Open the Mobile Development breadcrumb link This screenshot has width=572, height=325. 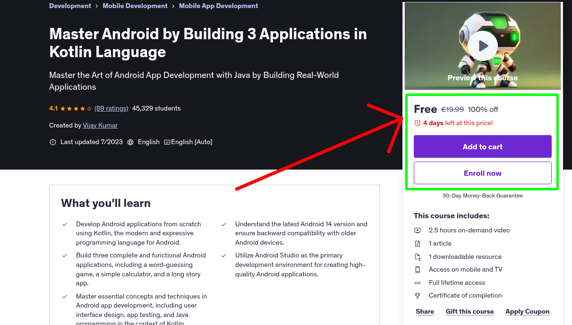pos(135,6)
